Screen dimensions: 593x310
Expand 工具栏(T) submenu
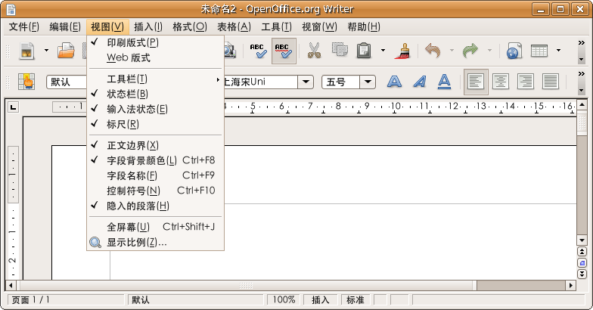[x=156, y=79]
